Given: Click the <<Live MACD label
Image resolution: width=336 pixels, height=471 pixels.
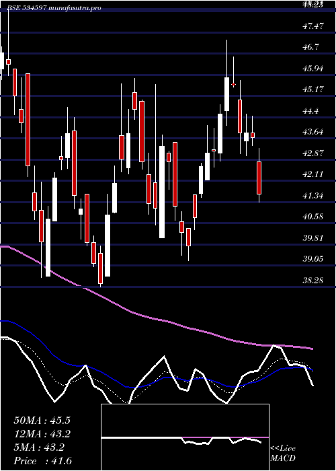Looking at the screenshot, I should click(x=283, y=453).
